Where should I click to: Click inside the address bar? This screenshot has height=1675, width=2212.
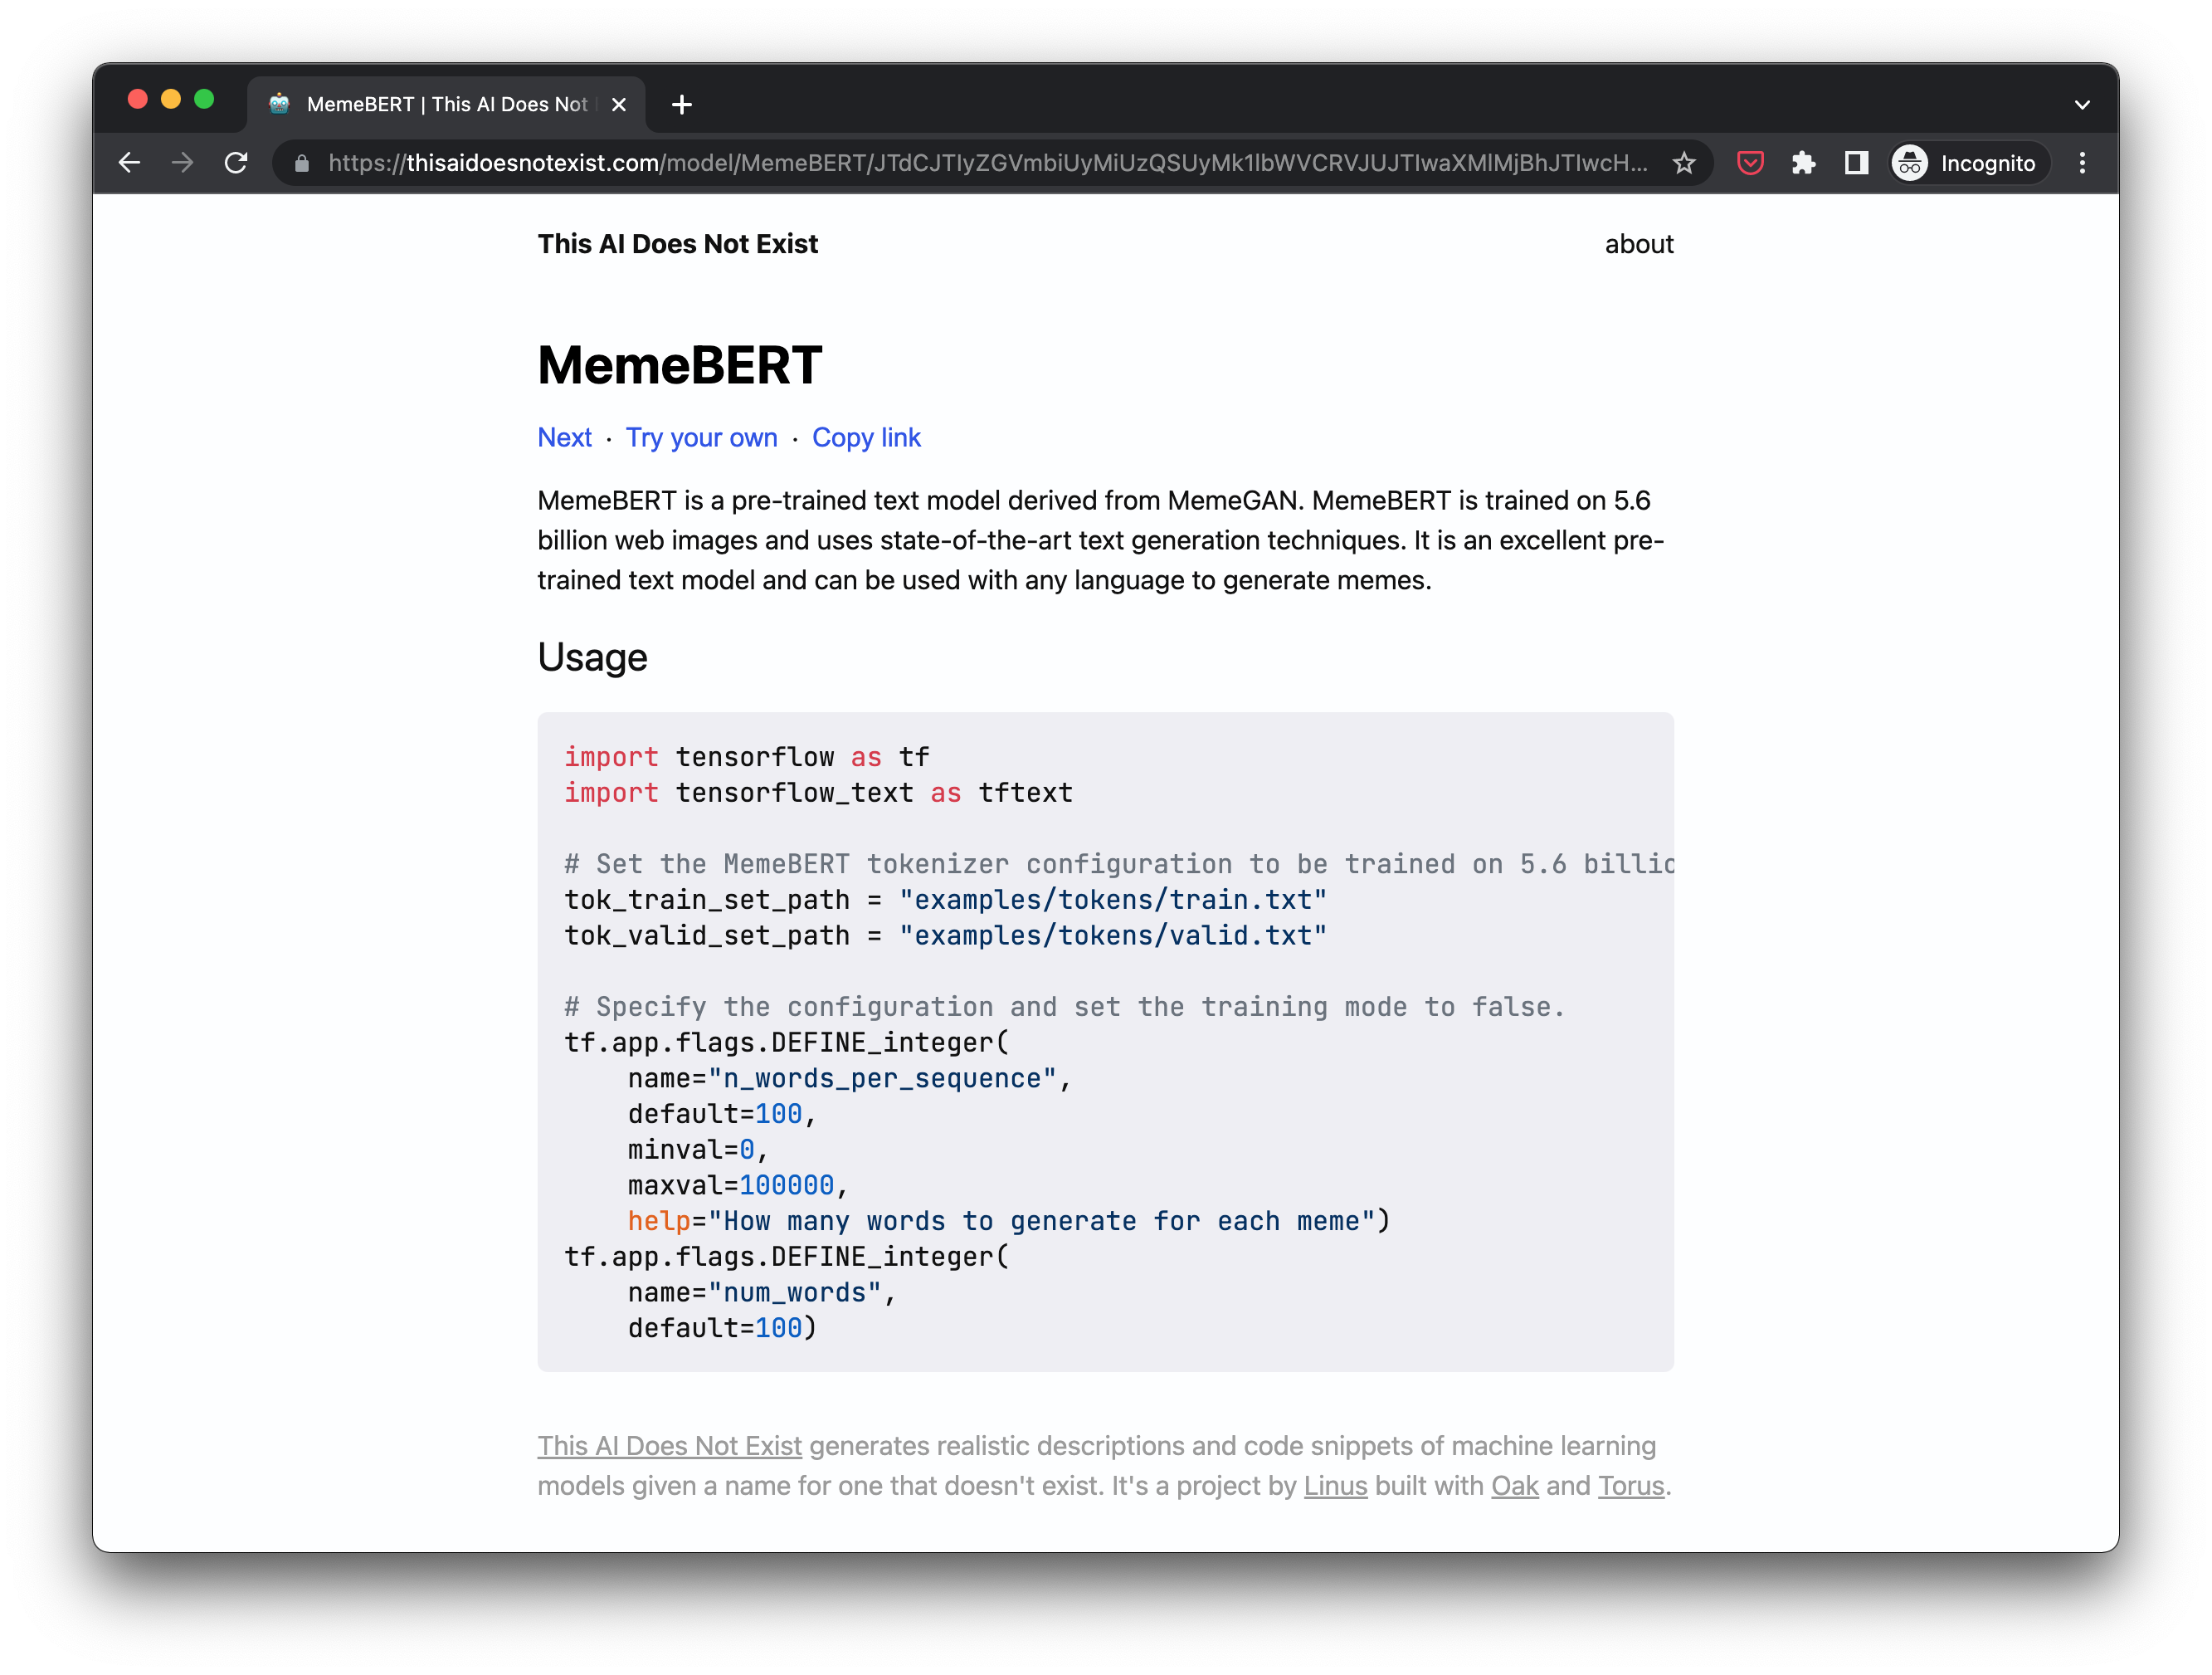pos(900,162)
